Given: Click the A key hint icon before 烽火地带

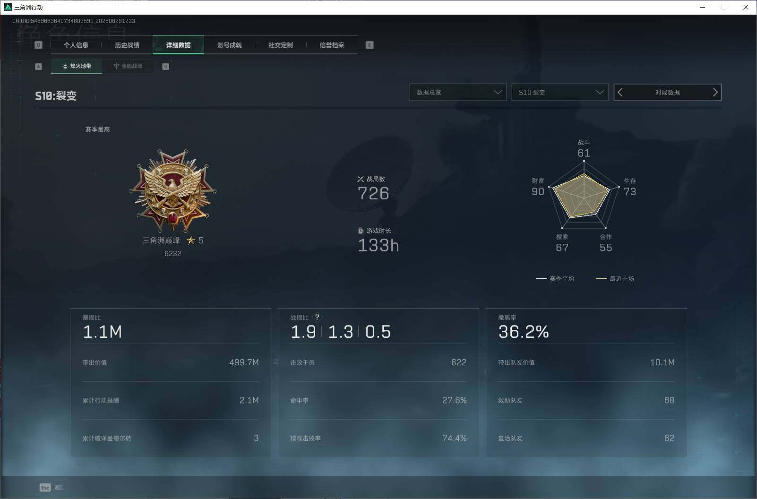Looking at the screenshot, I should (x=39, y=67).
